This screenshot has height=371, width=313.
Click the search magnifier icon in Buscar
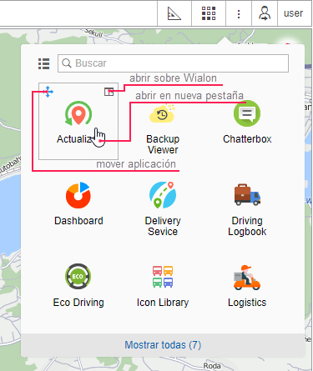(67, 63)
